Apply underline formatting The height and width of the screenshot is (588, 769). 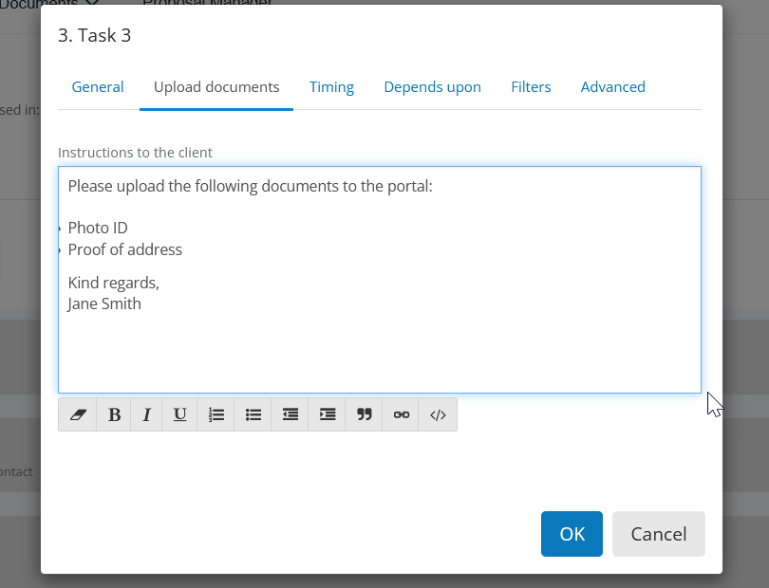[x=179, y=414]
